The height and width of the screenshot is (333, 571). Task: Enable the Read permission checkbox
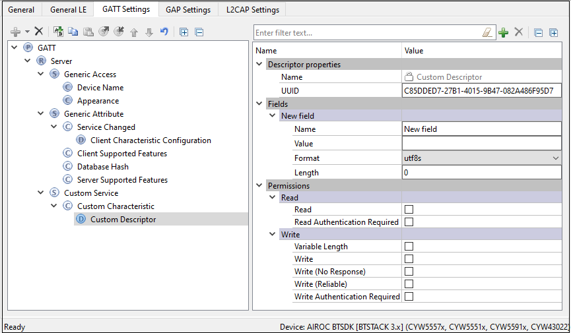click(409, 210)
